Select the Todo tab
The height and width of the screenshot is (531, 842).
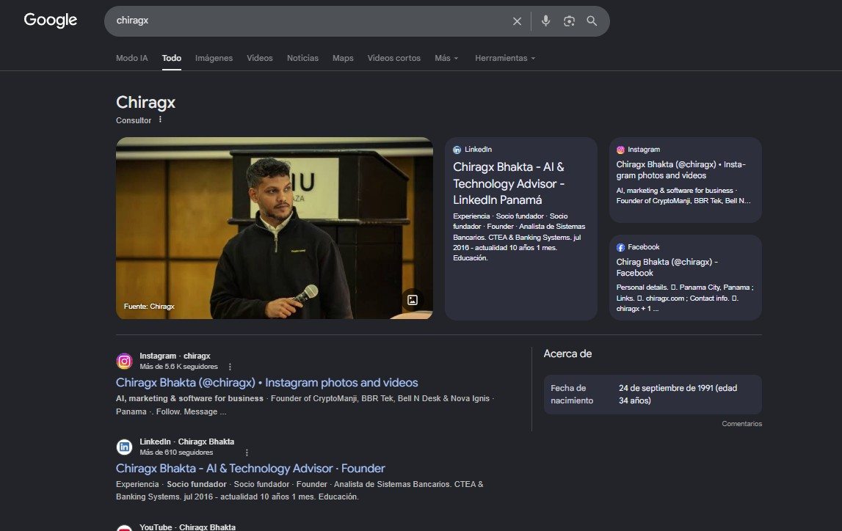[171, 58]
